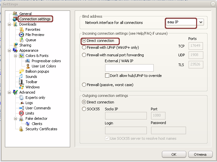Click the File Preview icon
This screenshot has height=162, width=217.
click(22, 35)
